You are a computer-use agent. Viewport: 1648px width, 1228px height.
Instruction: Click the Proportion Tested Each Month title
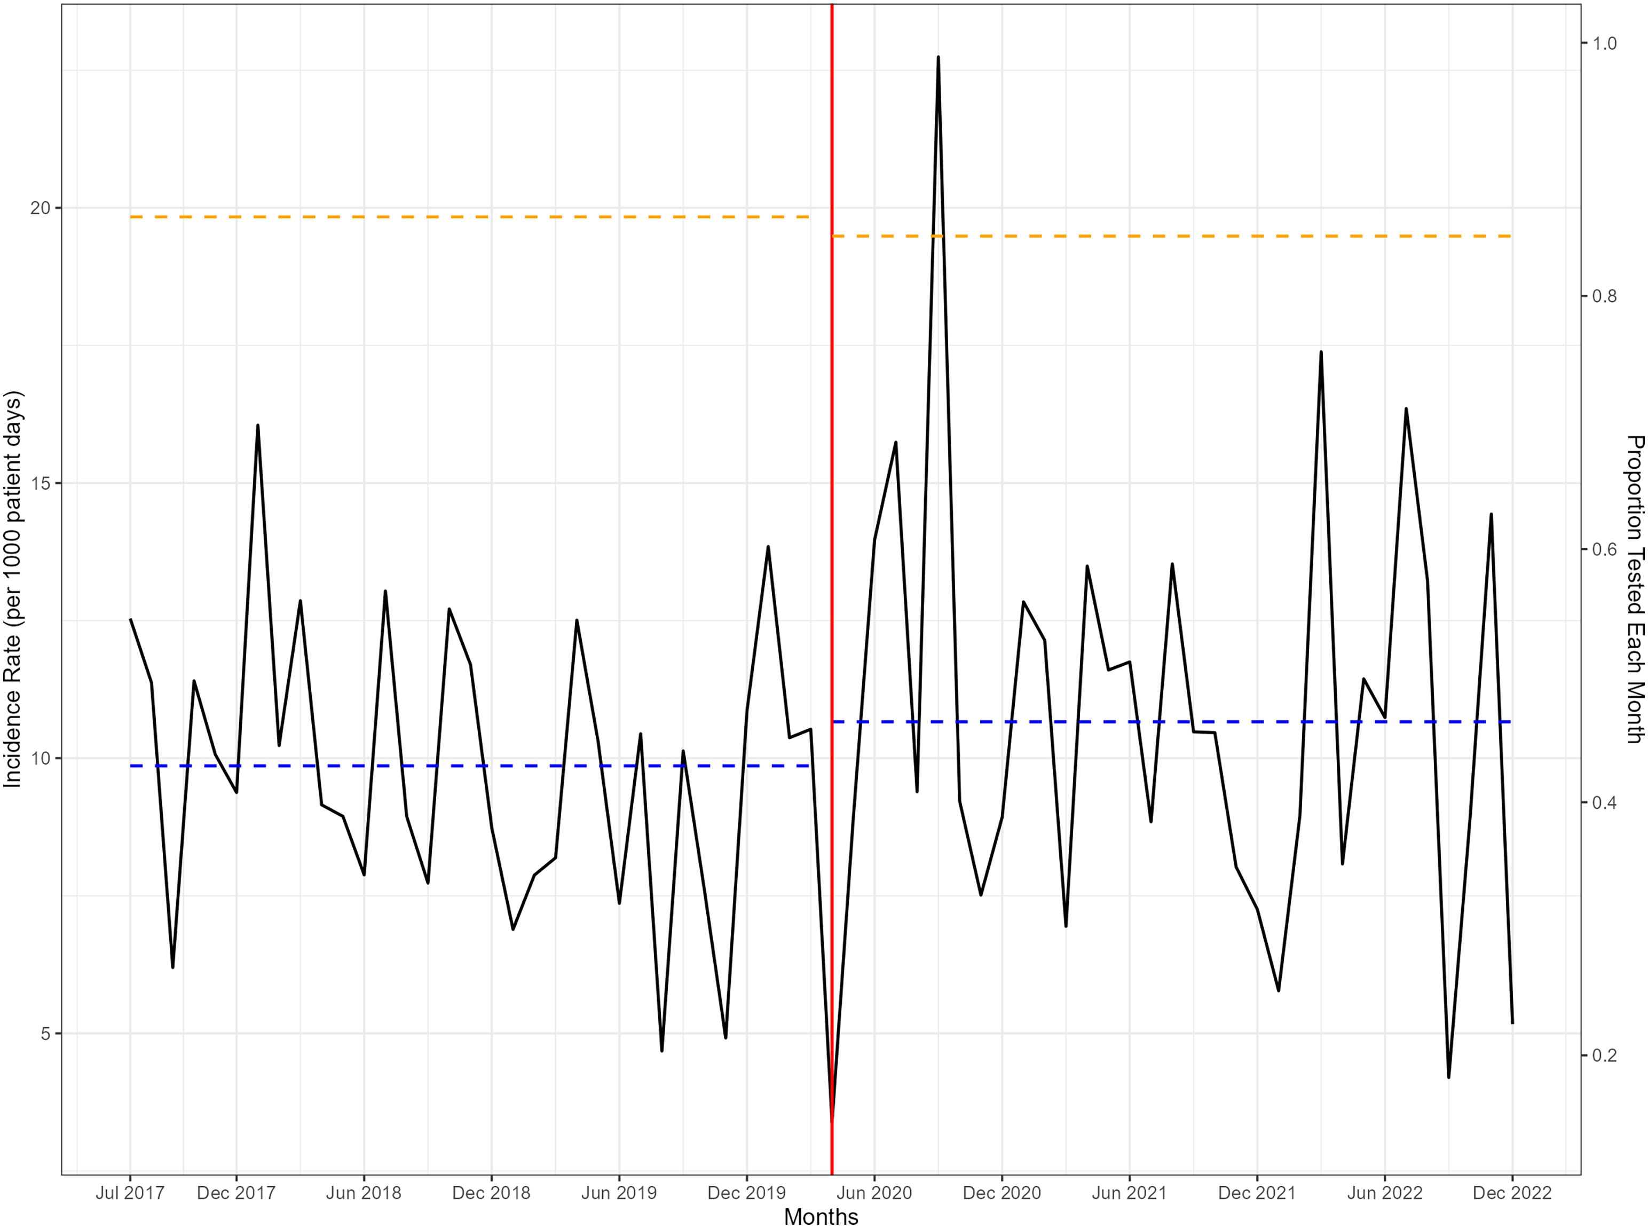1635,589
